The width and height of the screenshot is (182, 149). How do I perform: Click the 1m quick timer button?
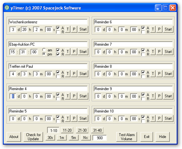coord(62,137)
